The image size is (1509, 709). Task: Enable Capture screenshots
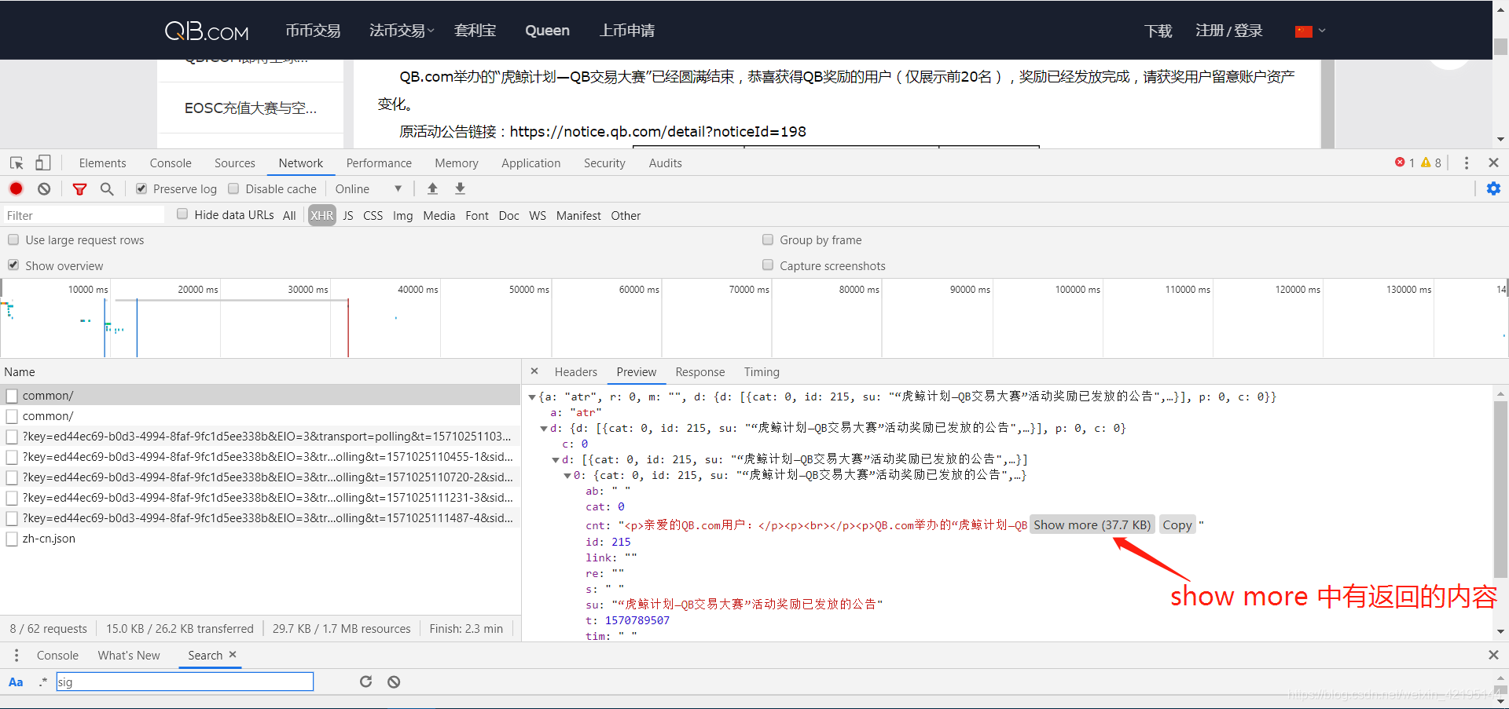[768, 265]
